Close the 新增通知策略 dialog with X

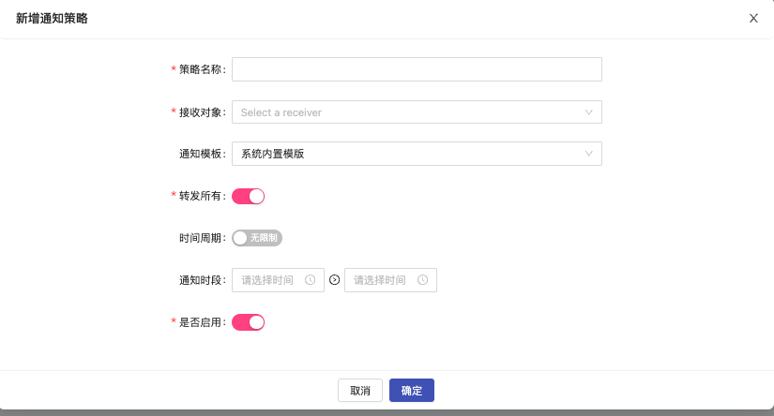(753, 18)
